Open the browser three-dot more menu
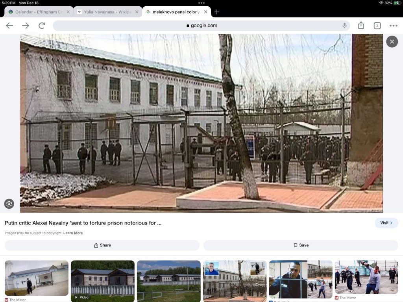This screenshot has height=302, width=403. [x=393, y=26]
